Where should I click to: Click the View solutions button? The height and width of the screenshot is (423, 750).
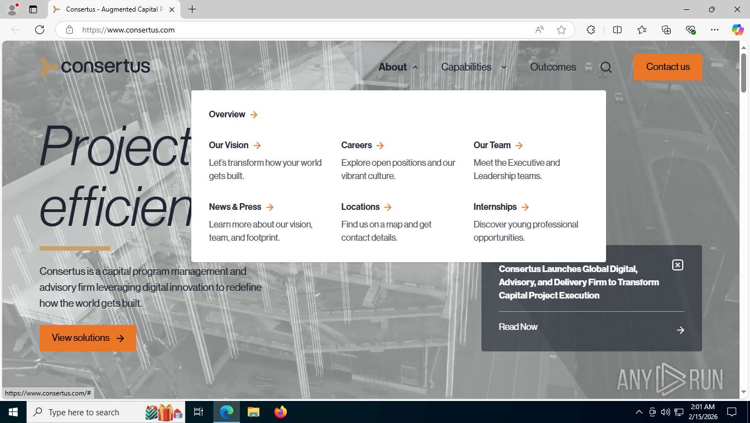click(88, 338)
